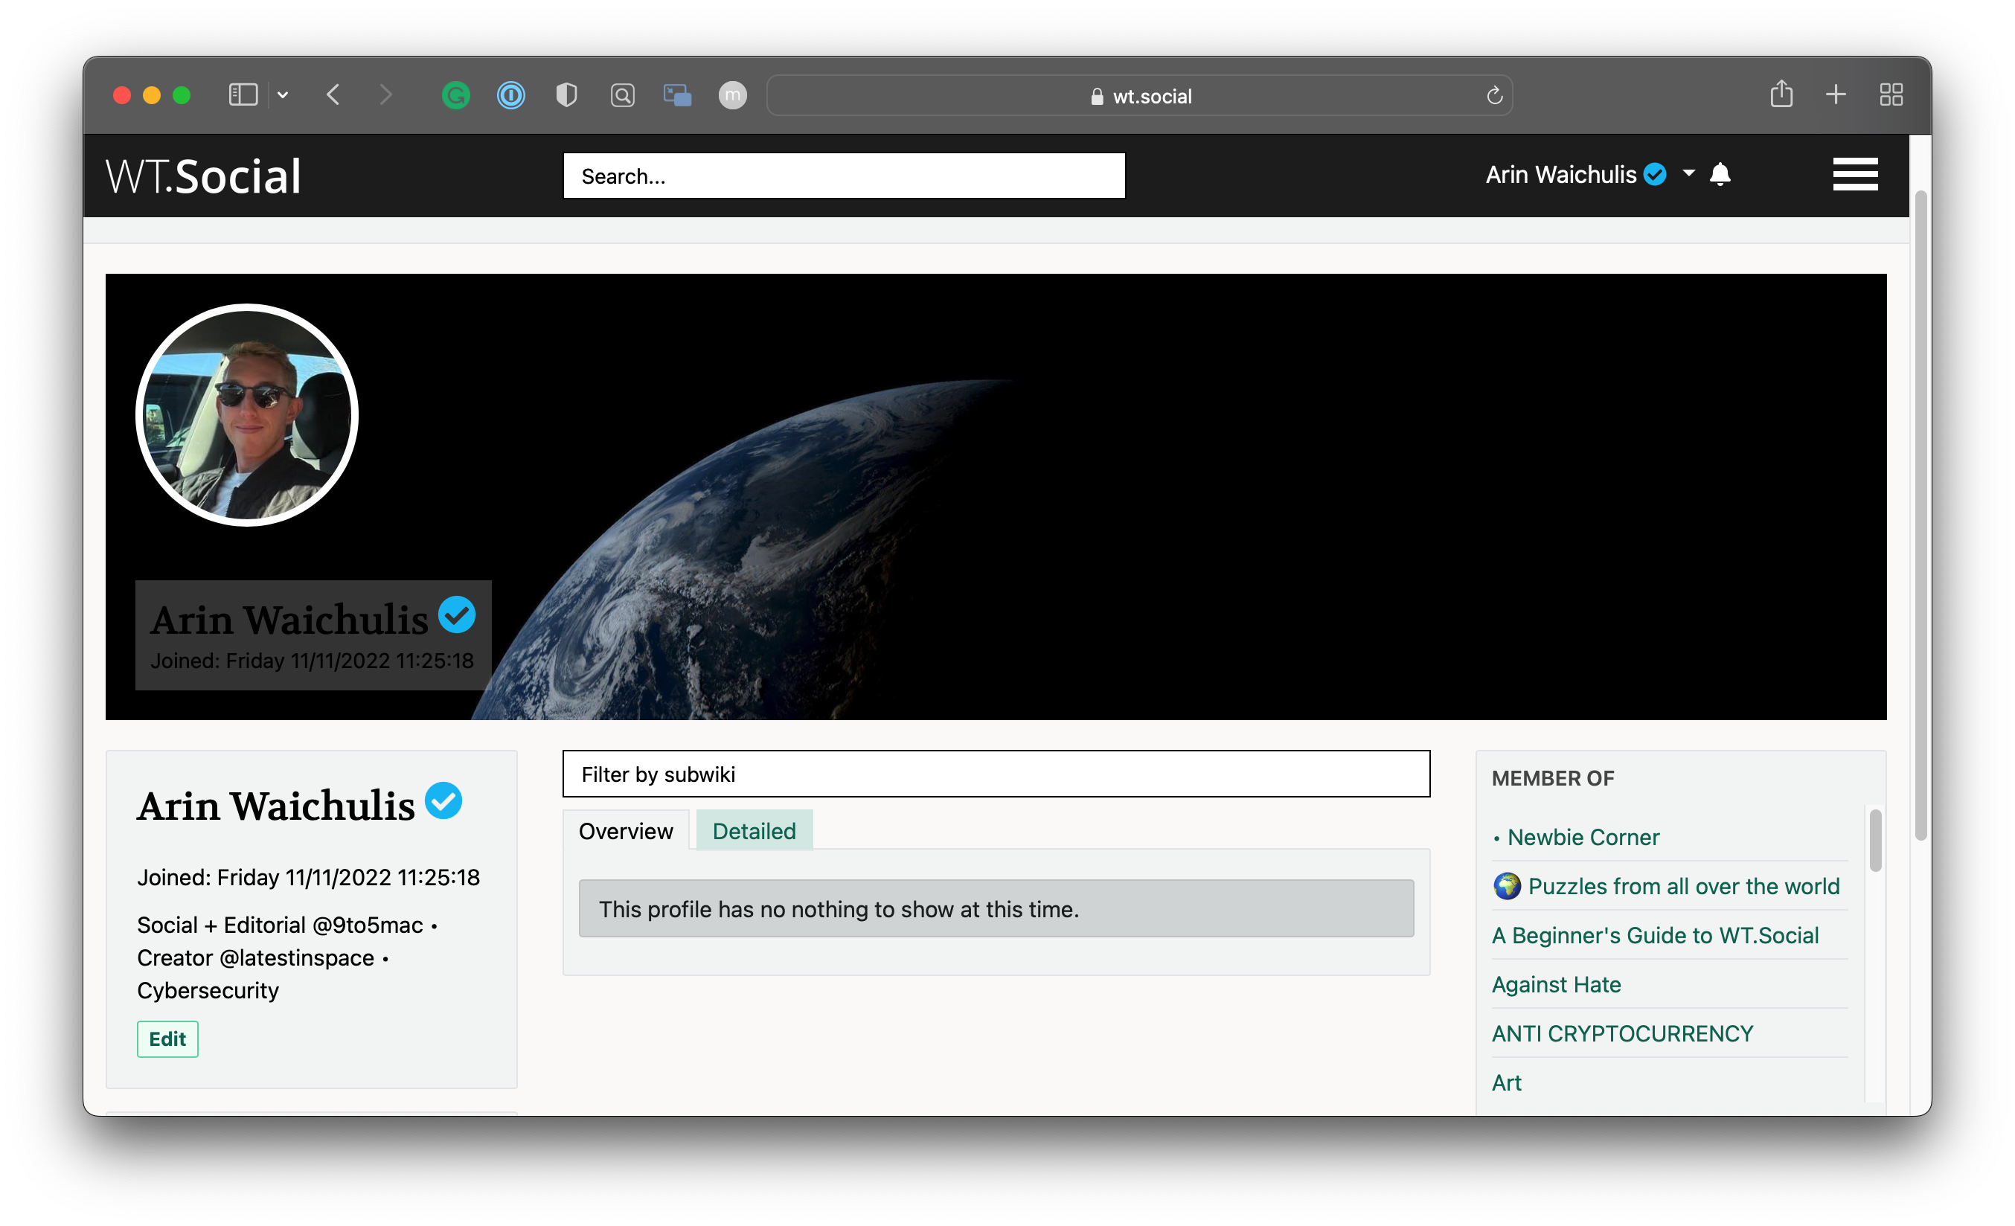This screenshot has height=1226, width=2015.
Task: Open A Beginner's Guide to WT.Social
Action: [x=1655, y=935]
